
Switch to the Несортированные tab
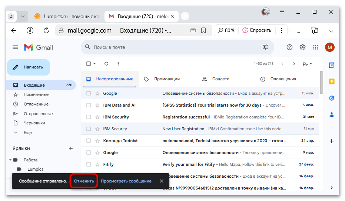(110, 79)
